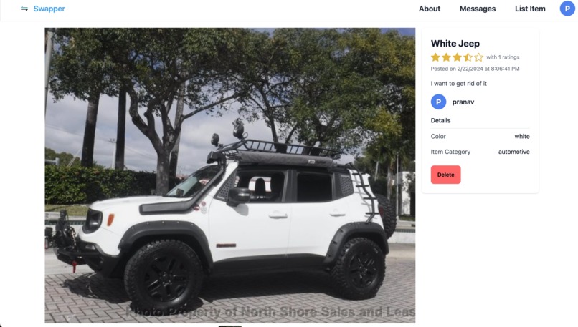Click the second rating star
The image size is (578, 327).
[x=446, y=57]
